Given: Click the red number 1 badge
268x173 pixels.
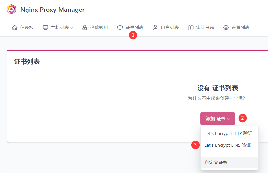Looking at the screenshot, I should [x=133, y=35].
